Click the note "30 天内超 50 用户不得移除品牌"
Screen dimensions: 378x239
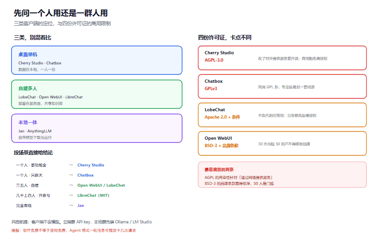(284, 144)
